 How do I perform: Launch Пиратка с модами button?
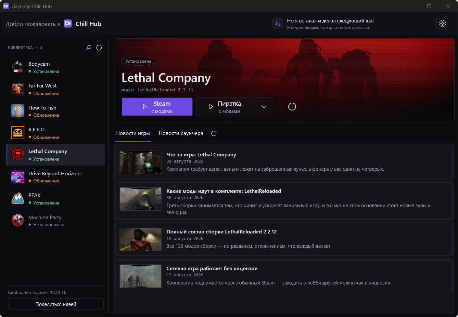tap(224, 107)
